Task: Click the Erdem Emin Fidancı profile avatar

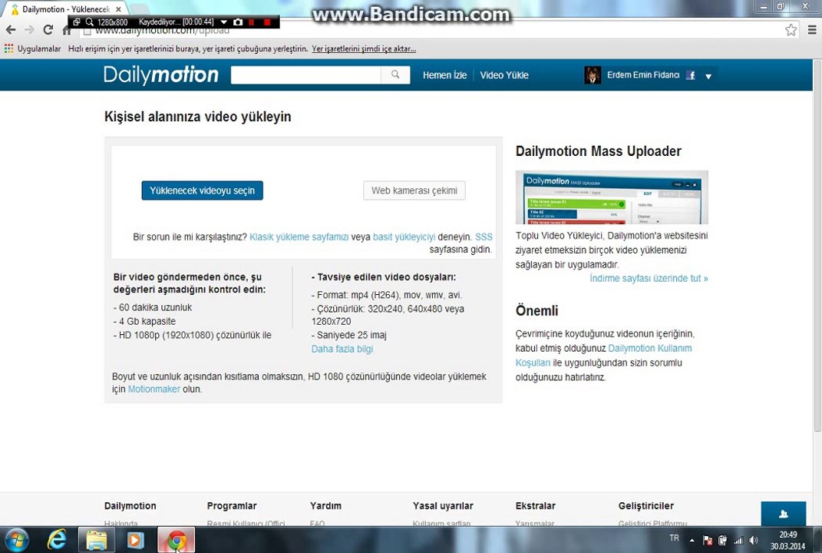Action: pos(593,75)
